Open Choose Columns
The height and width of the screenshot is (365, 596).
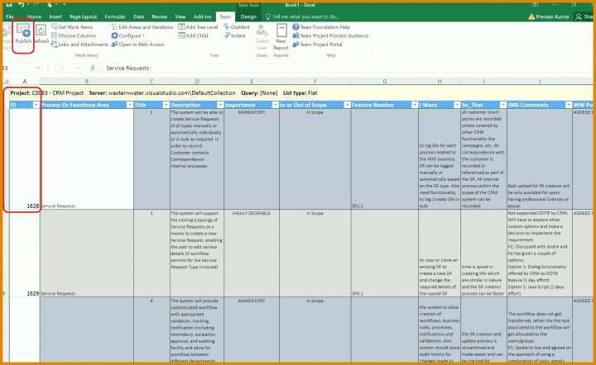(74, 36)
